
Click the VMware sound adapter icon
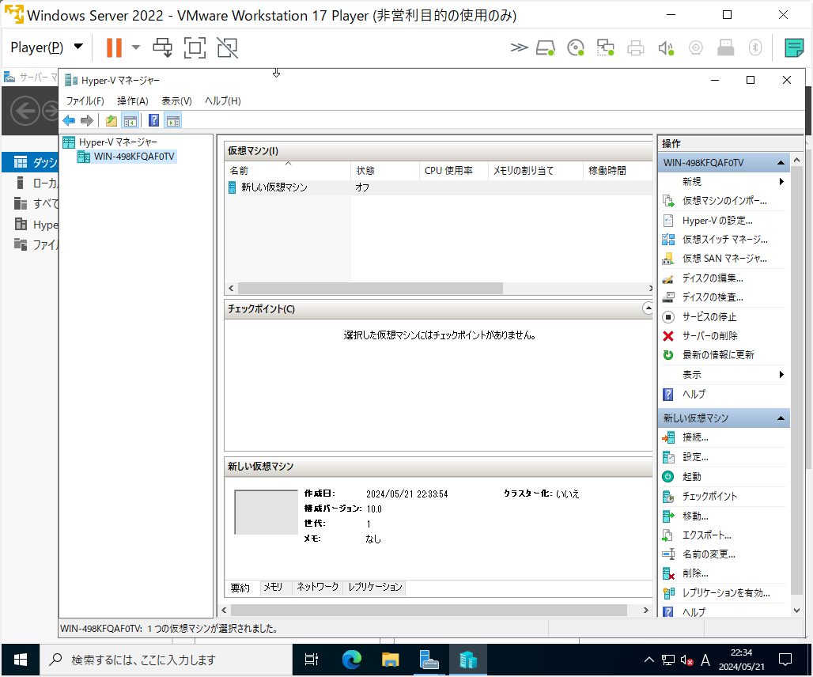665,47
